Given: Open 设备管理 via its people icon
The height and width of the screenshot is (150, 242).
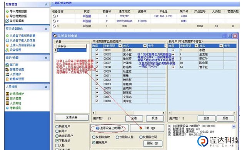Looking at the screenshot, I should click(x=7, y=50).
